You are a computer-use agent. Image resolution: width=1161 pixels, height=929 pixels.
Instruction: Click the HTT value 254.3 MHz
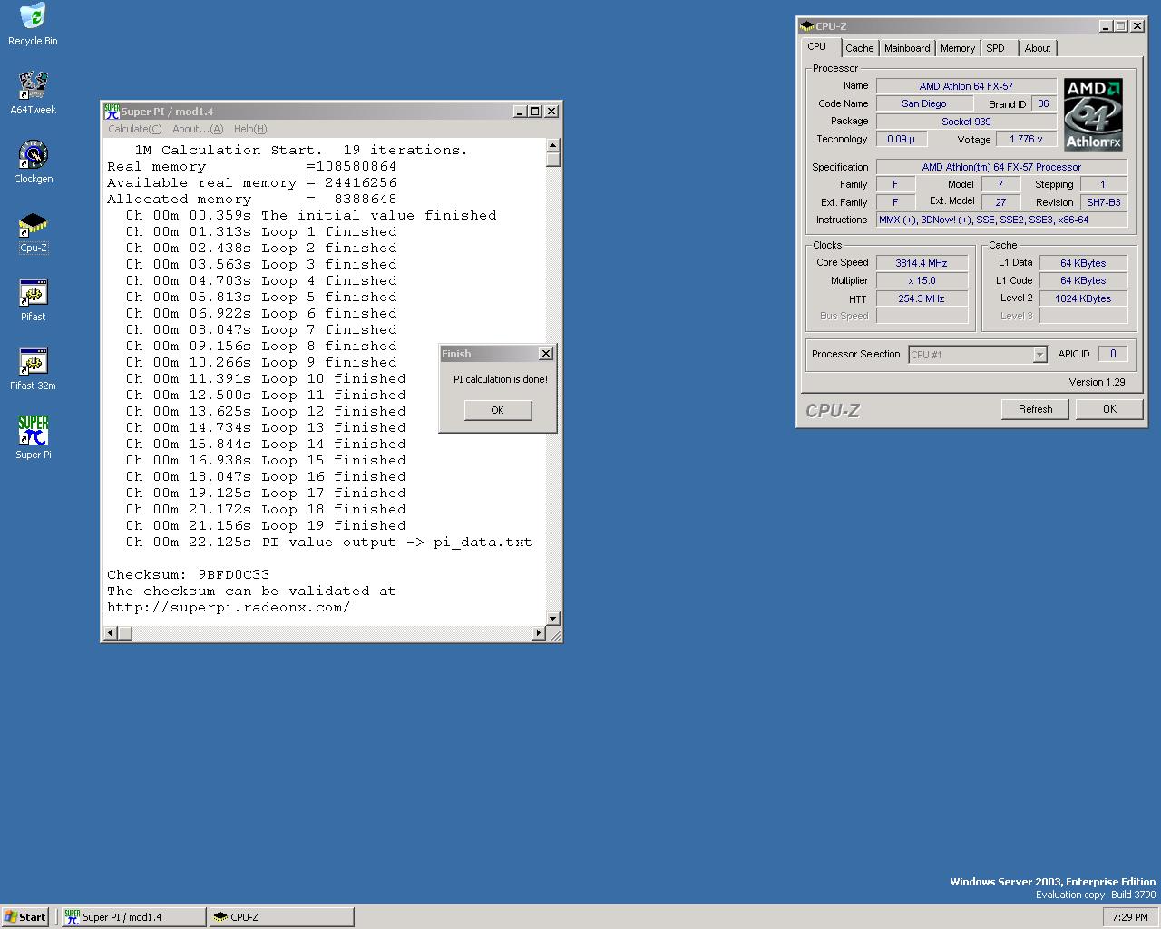tap(922, 298)
